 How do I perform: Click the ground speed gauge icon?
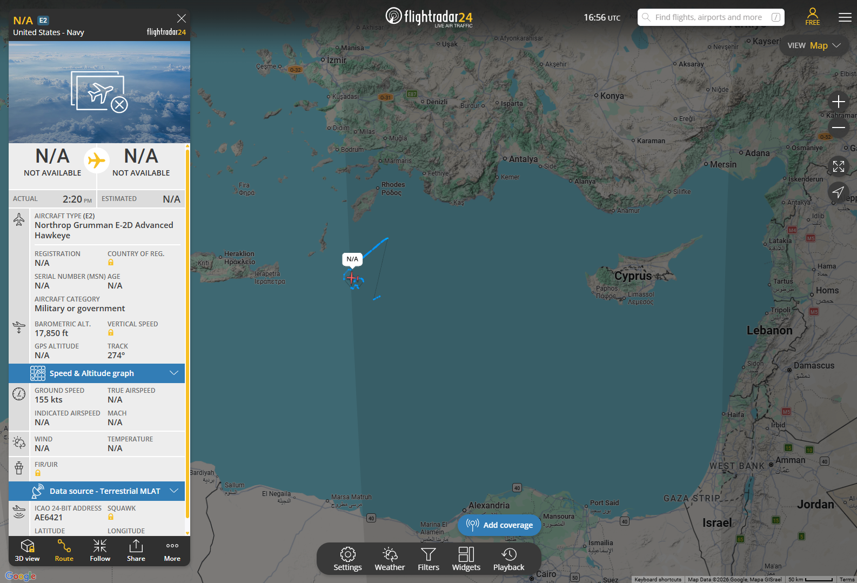click(19, 394)
